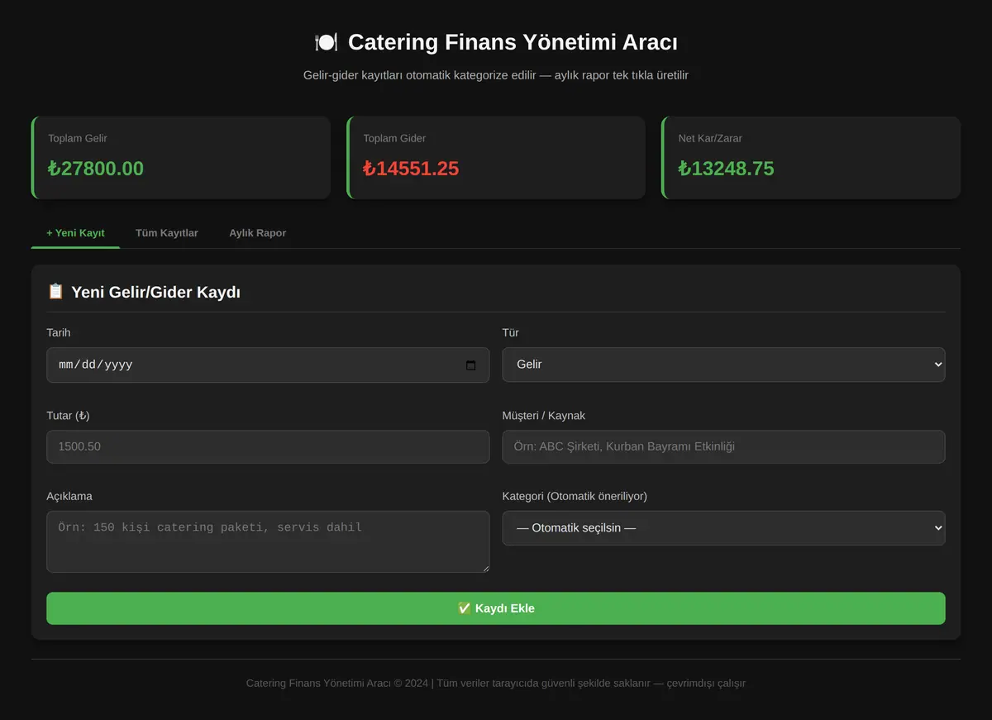The height and width of the screenshot is (720, 992).
Task: Click the Tutar (₺) amount field
Action: pos(268,446)
